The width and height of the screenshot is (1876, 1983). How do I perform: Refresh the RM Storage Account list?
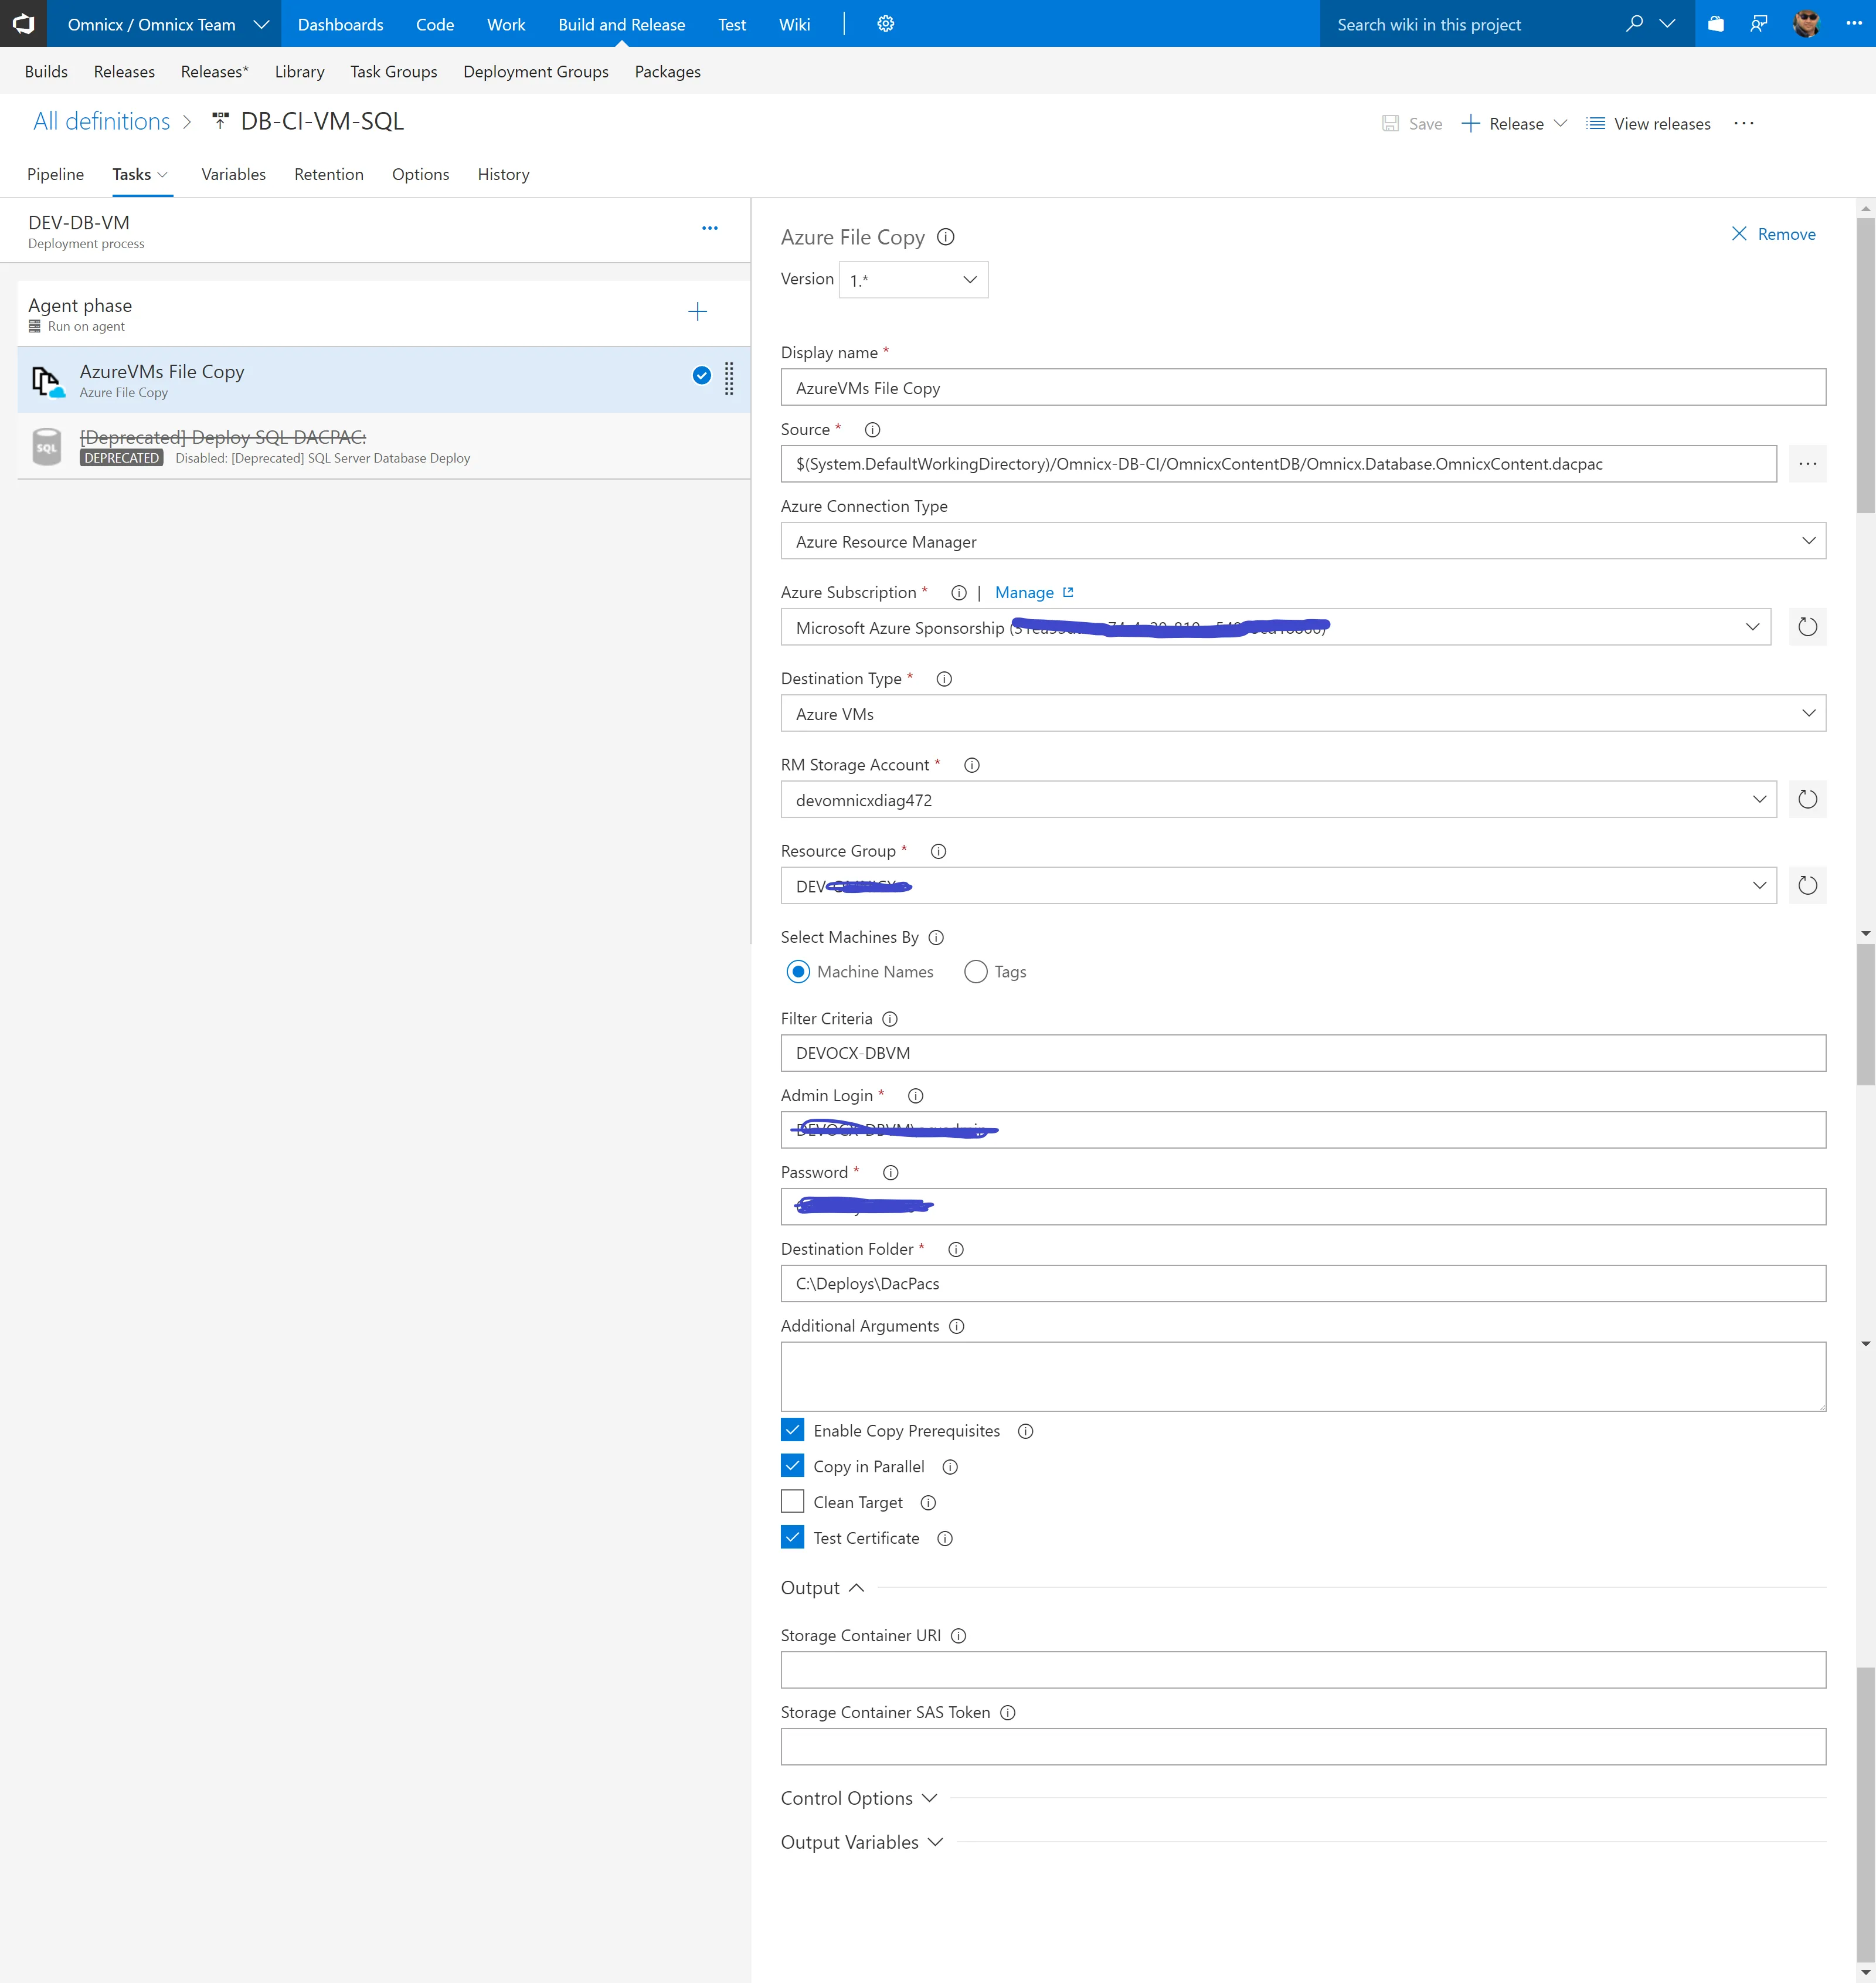(1807, 799)
